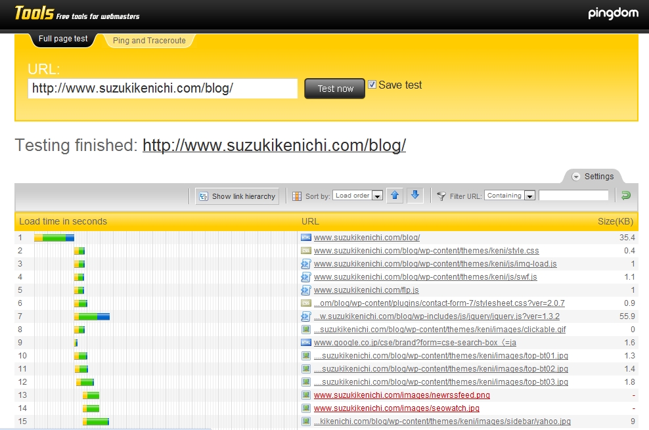Image resolution: width=649 pixels, height=430 pixels.
Task: Click the Sort by grid icon
Action: pyautogui.click(x=297, y=196)
